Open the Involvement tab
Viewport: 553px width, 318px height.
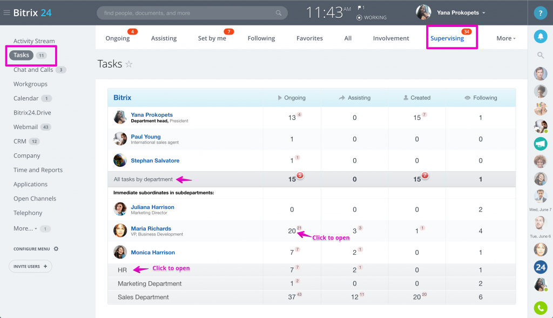(x=391, y=38)
